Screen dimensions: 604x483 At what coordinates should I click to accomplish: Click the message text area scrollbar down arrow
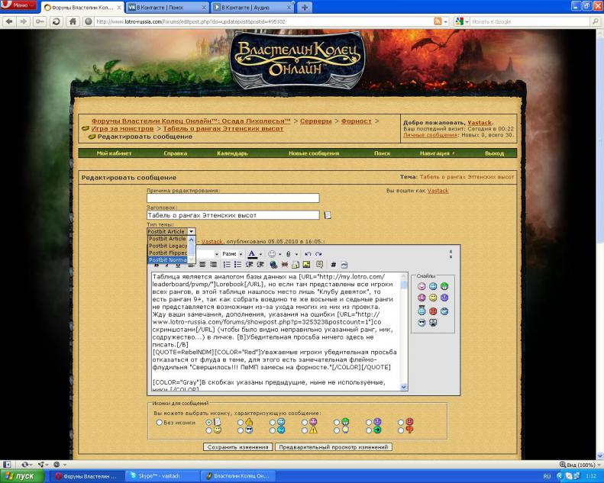tap(404, 387)
